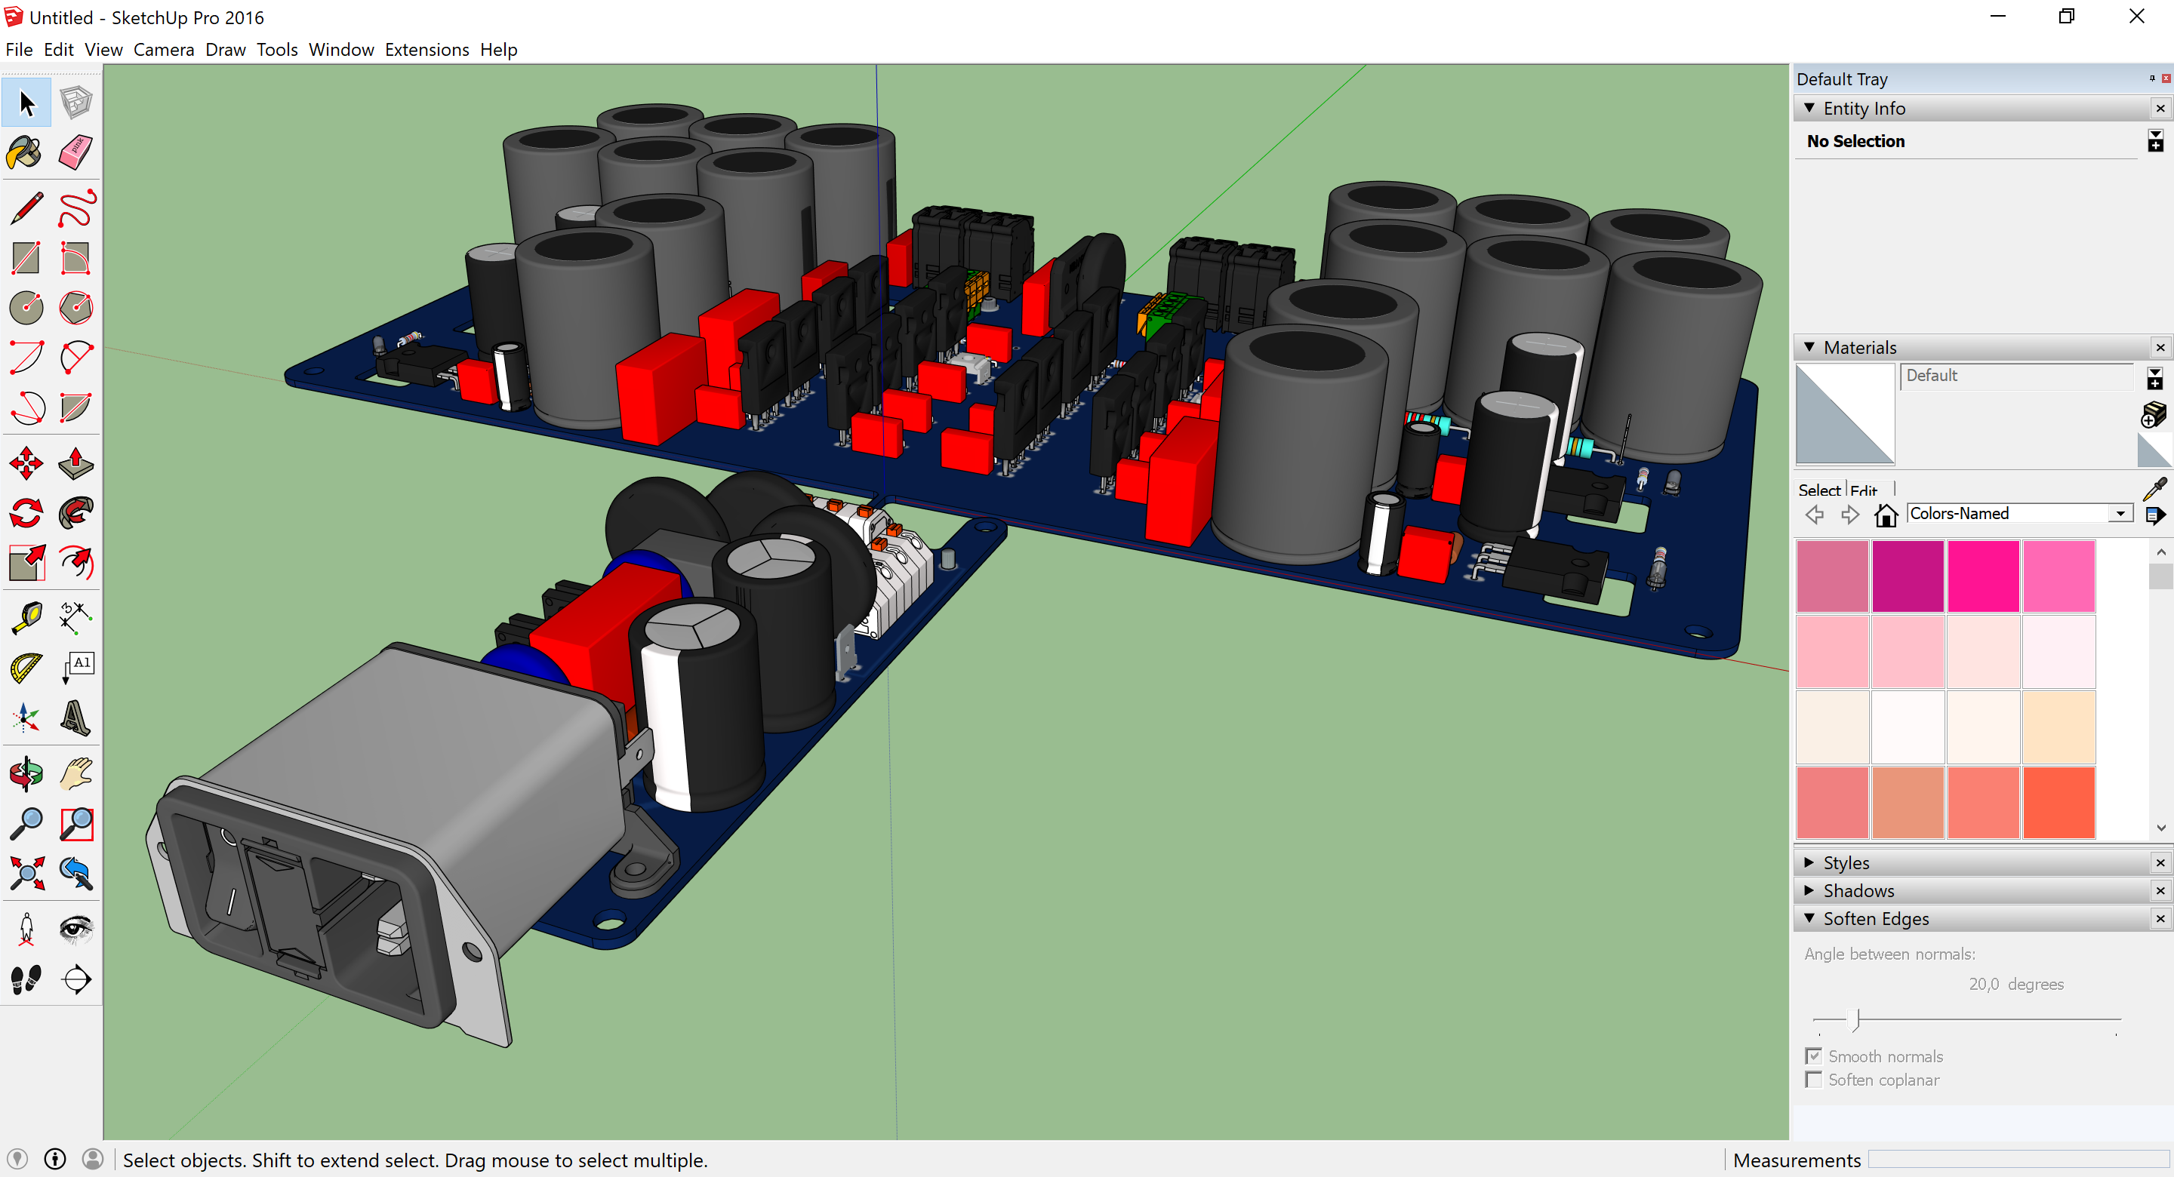The height and width of the screenshot is (1177, 2174).
Task: Open the Edit menu
Action: point(58,50)
